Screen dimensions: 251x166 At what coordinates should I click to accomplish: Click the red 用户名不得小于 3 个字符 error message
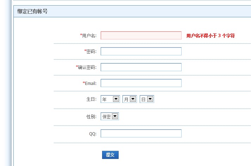point(211,36)
